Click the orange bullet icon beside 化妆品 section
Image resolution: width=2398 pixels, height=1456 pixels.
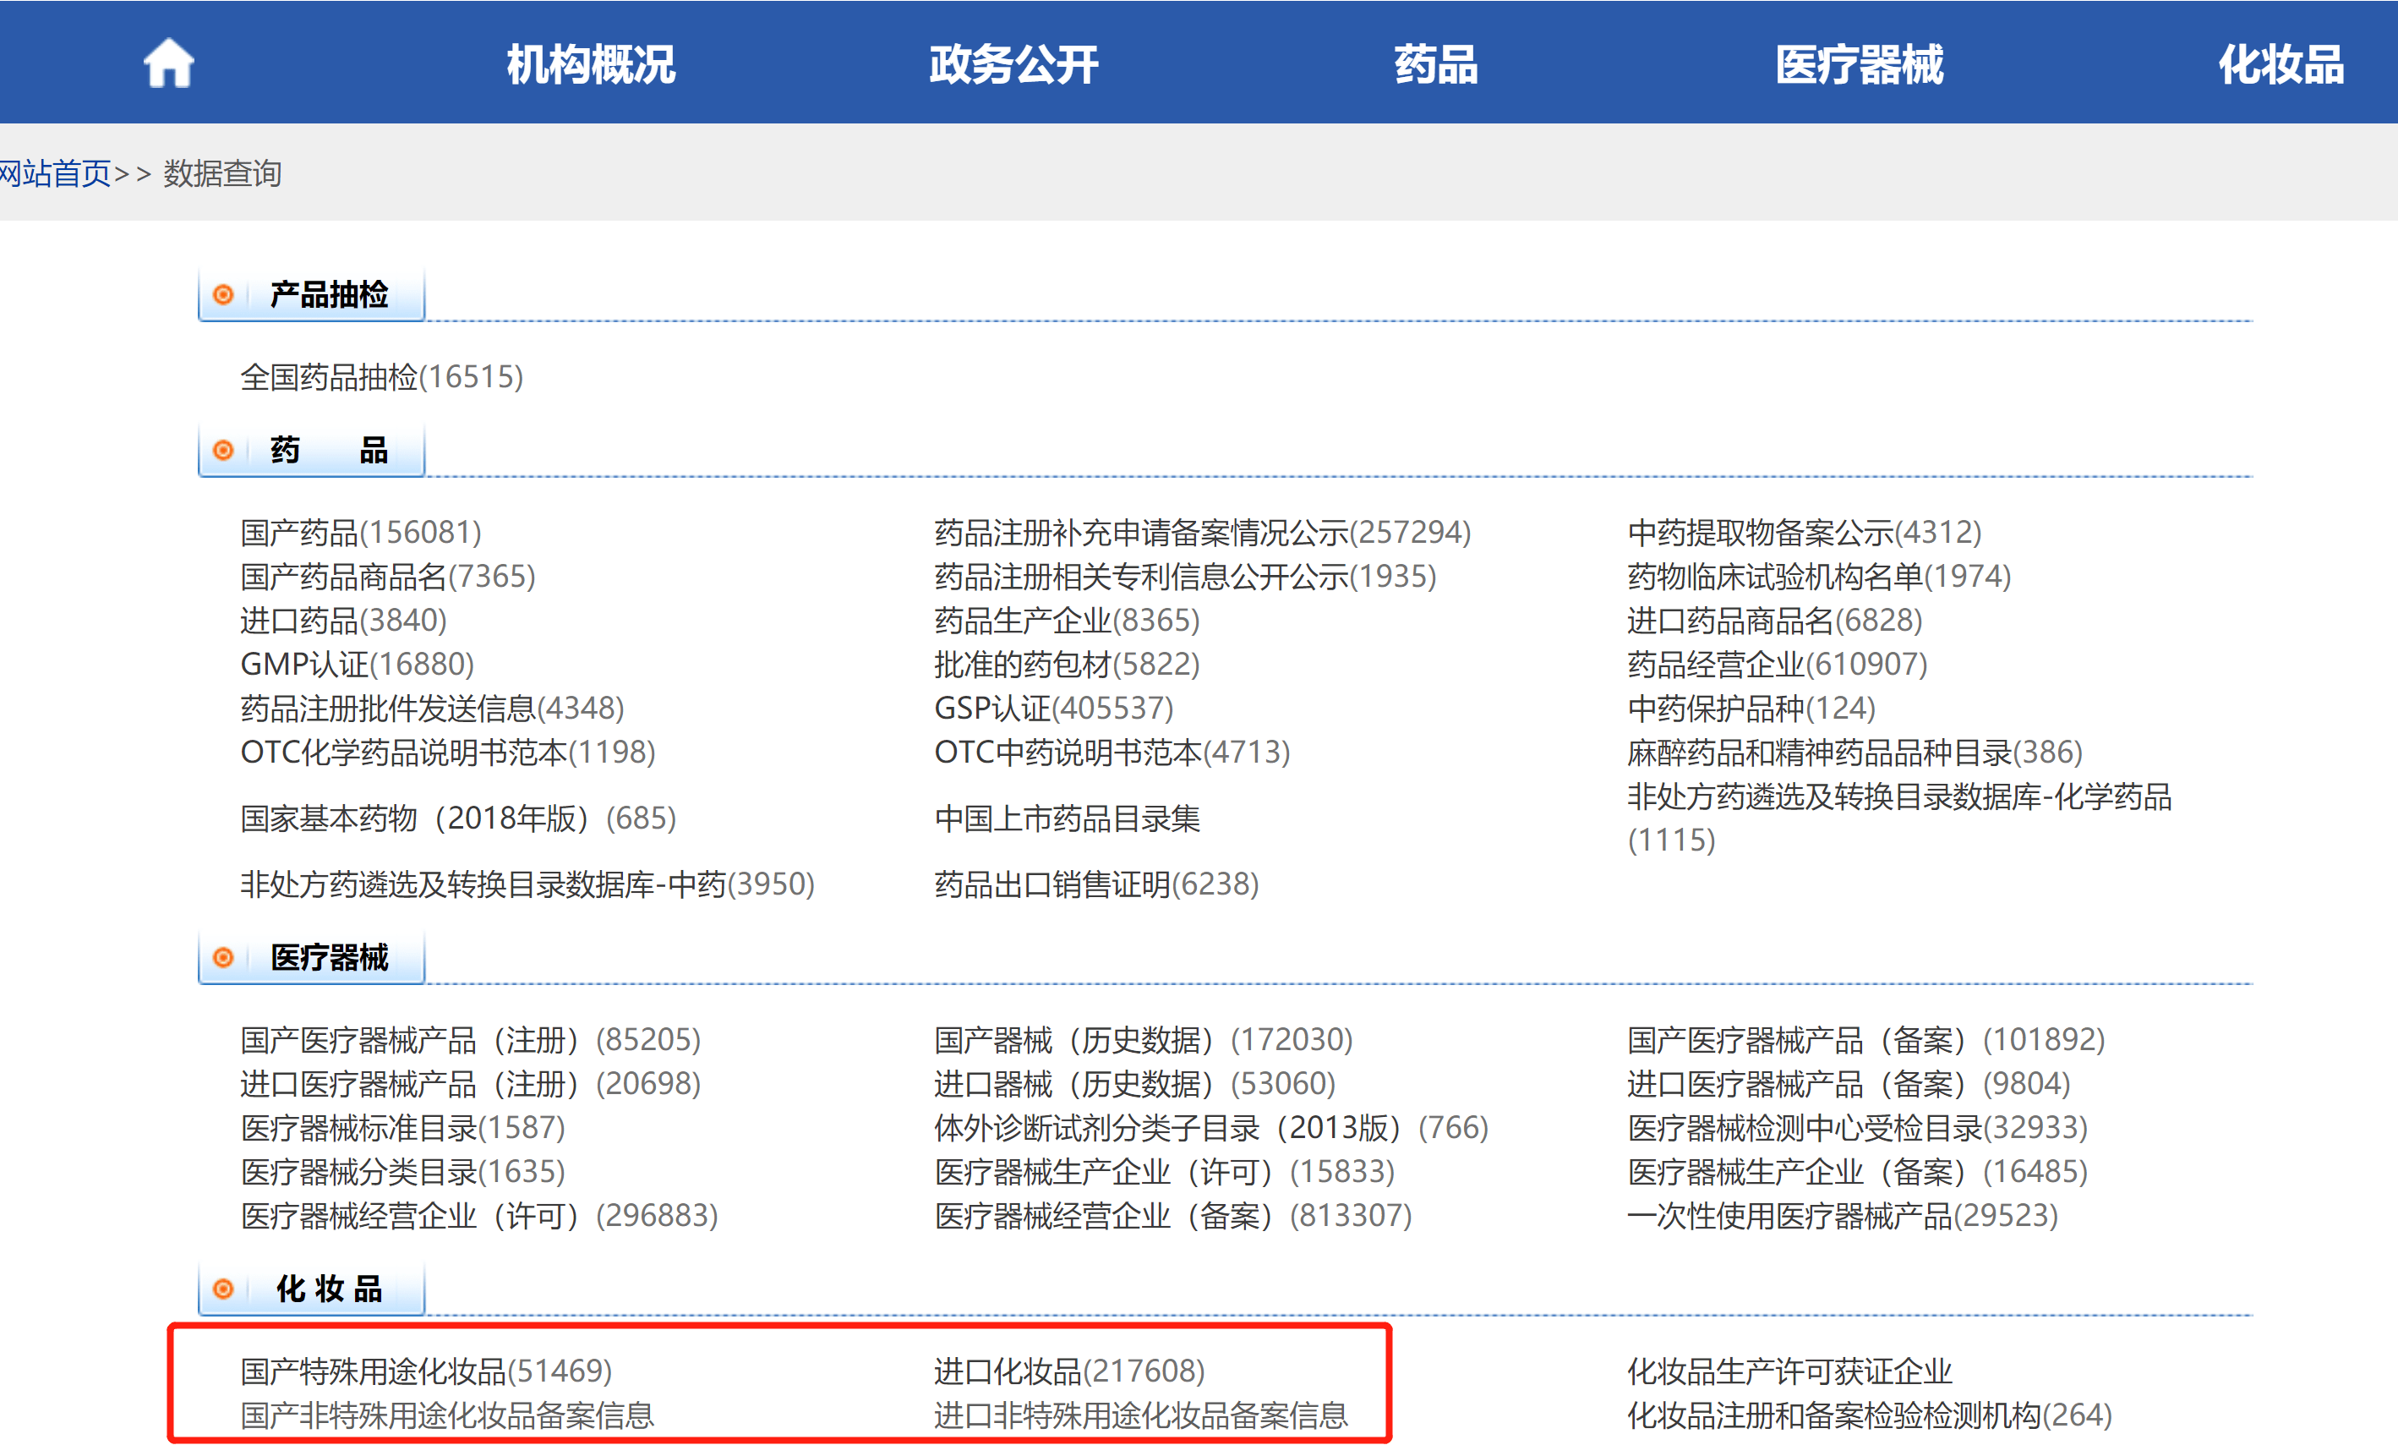tap(225, 1289)
